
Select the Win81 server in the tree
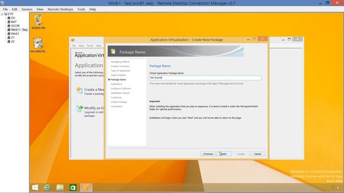tap(15, 34)
